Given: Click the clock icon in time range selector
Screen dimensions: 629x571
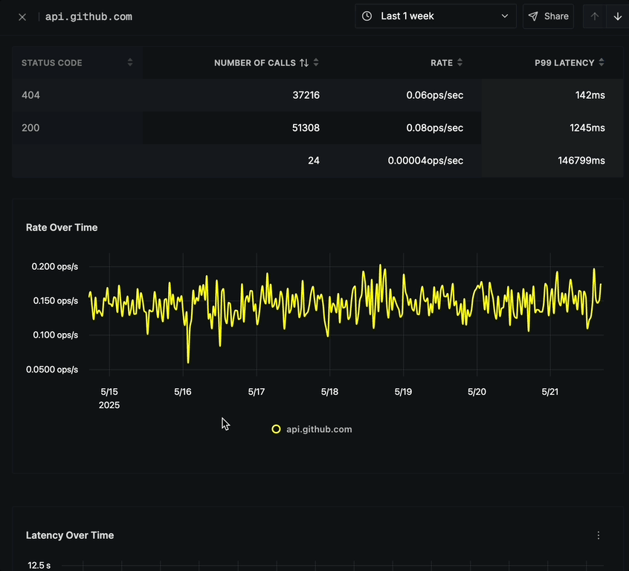Looking at the screenshot, I should coord(367,16).
